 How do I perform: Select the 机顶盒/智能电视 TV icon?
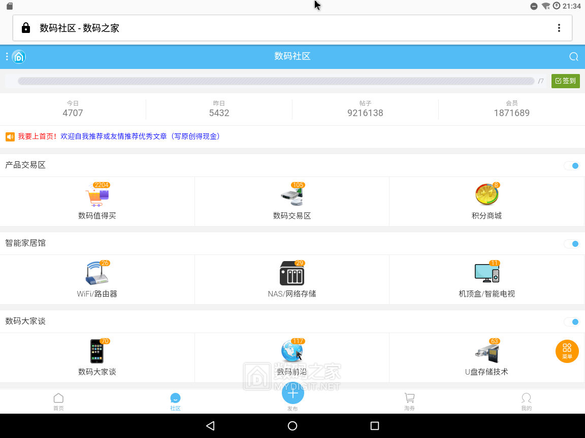click(487, 273)
